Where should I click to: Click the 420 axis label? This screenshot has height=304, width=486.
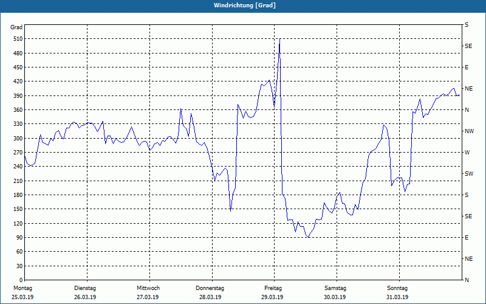coord(18,81)
